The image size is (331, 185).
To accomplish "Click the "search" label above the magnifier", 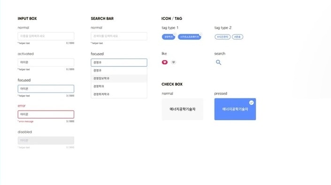I will [220, 54].
